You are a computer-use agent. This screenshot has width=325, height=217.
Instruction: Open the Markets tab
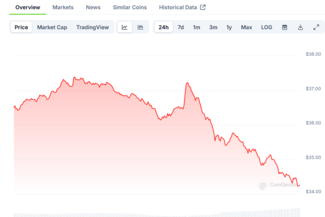(x=63, y=7)
